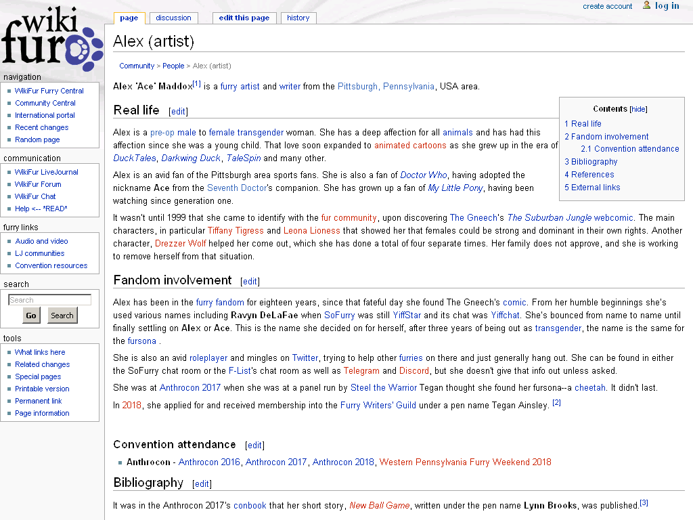
Task: Hide the Contents table
Action: 638,109
